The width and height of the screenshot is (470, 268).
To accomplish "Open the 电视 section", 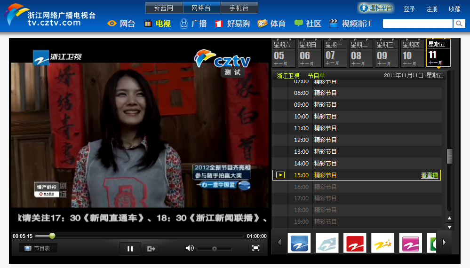I will [158, 24].
